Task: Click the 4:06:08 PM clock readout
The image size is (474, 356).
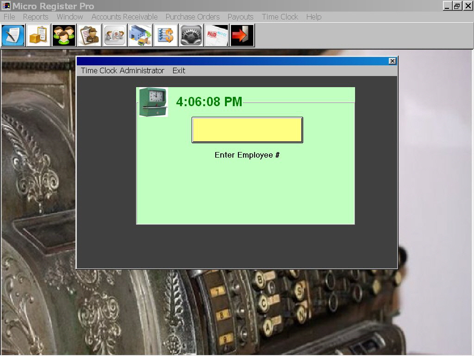Action: [x=209, y=102]
